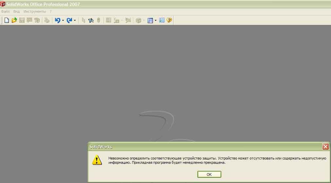331x183 pixels.
Task: Click the disabled Rebuild traffic light icon
Action: 98,20
